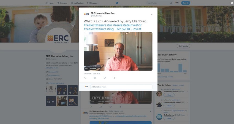This screenshot has height=124, width=234.
Task: Open ERC profile avatar menu in header
Action: [x=177, y=3]
